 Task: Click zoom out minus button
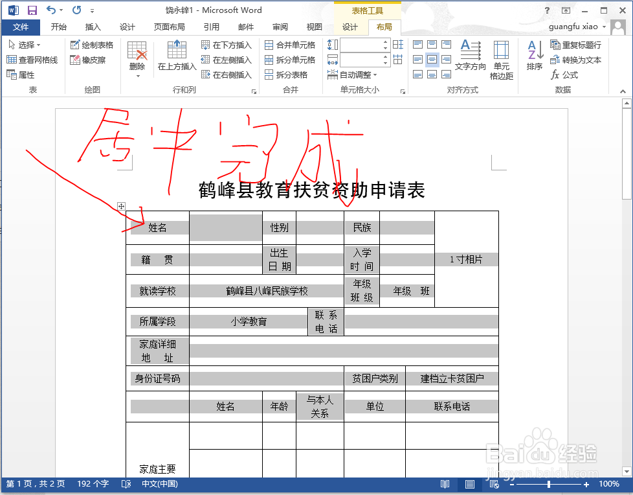coord(512,484)
